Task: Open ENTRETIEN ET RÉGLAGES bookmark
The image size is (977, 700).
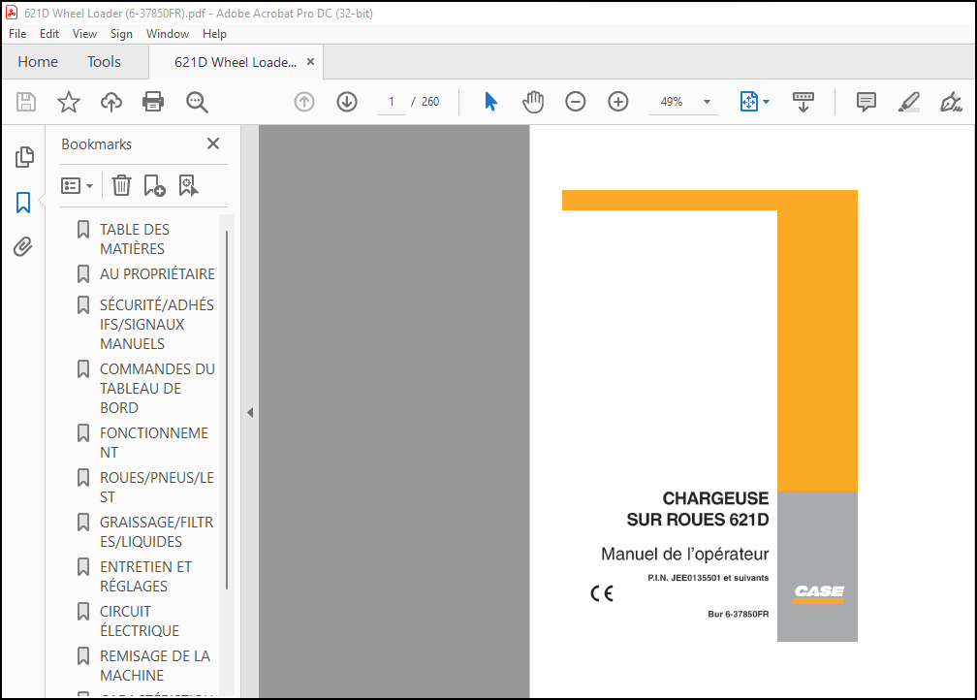Action: 145,577
